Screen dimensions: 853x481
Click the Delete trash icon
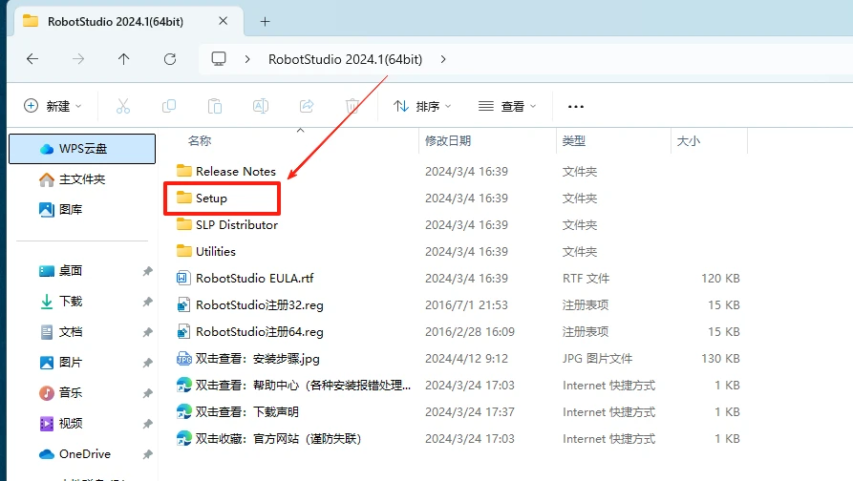[352, 106]
